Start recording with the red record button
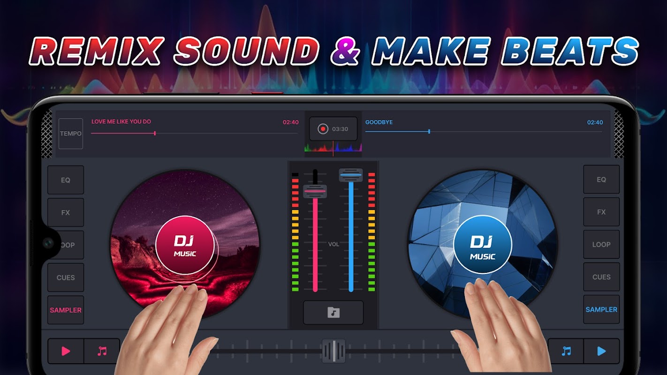The image size is (667, 375). (x=323, y=129)
